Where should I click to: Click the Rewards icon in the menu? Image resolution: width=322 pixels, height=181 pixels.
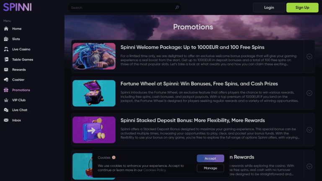(x=6, y=70)
